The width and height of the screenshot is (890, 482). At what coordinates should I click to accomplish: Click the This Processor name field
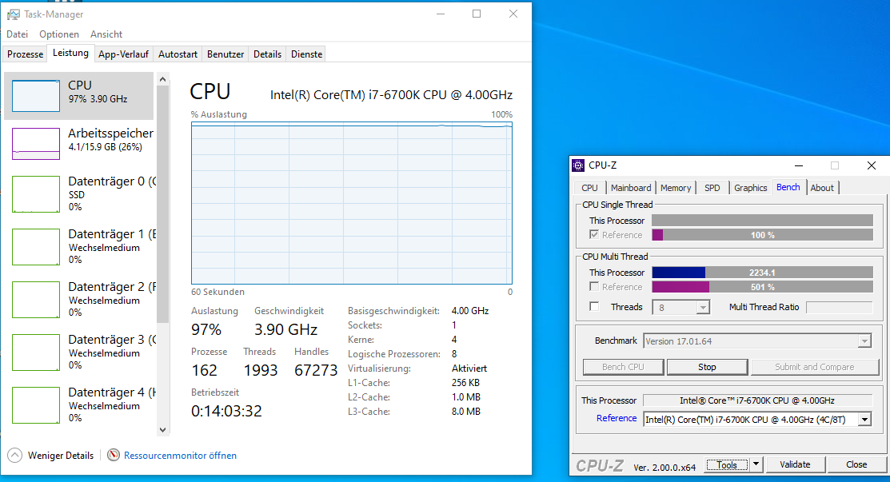[x=757, y=400]
